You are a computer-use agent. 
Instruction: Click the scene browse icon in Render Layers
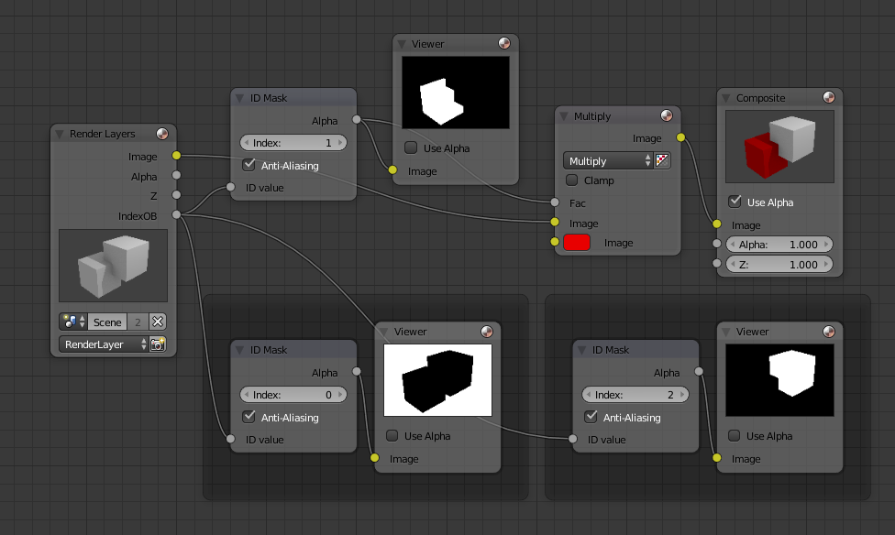coord(73,322)
